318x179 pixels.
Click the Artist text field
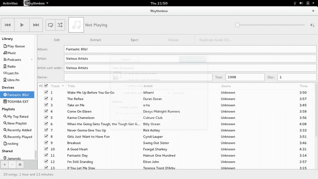click(190, 58)
